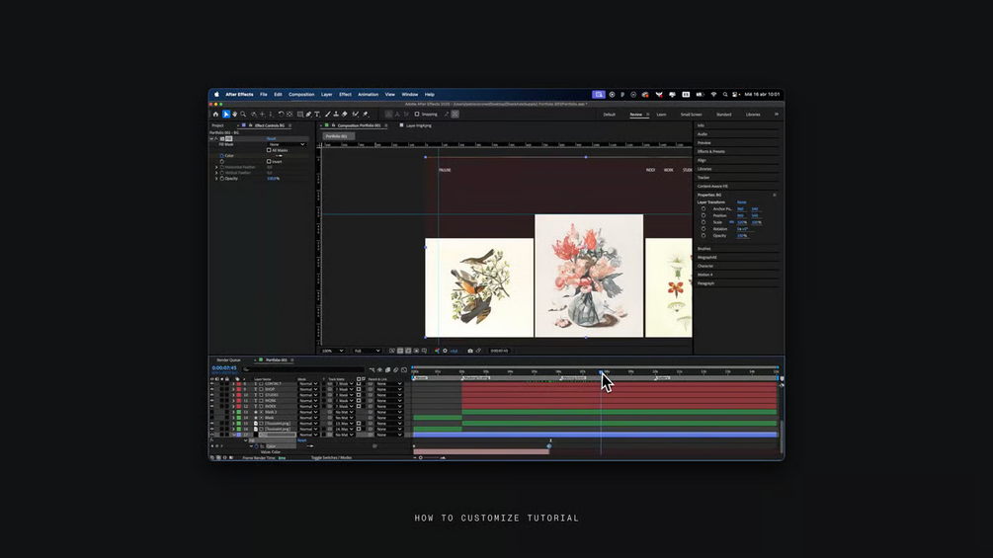Switch to the Project panel tab
The image size is (993, 558).
217,125
